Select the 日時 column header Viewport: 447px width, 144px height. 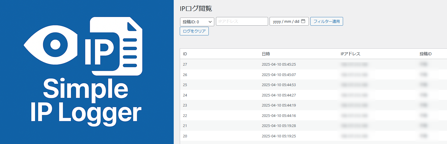pyautogui.click(x=266, y=54)
